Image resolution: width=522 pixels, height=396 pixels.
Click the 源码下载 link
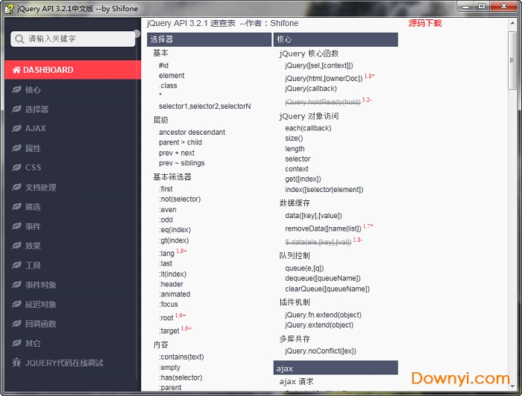(x=425, y=23)
